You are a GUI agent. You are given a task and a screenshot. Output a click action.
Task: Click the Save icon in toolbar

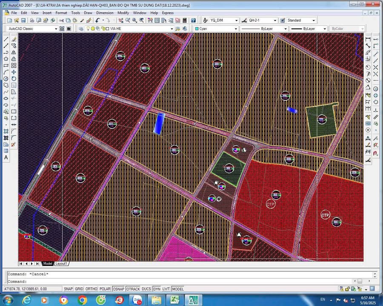point(23,20)
